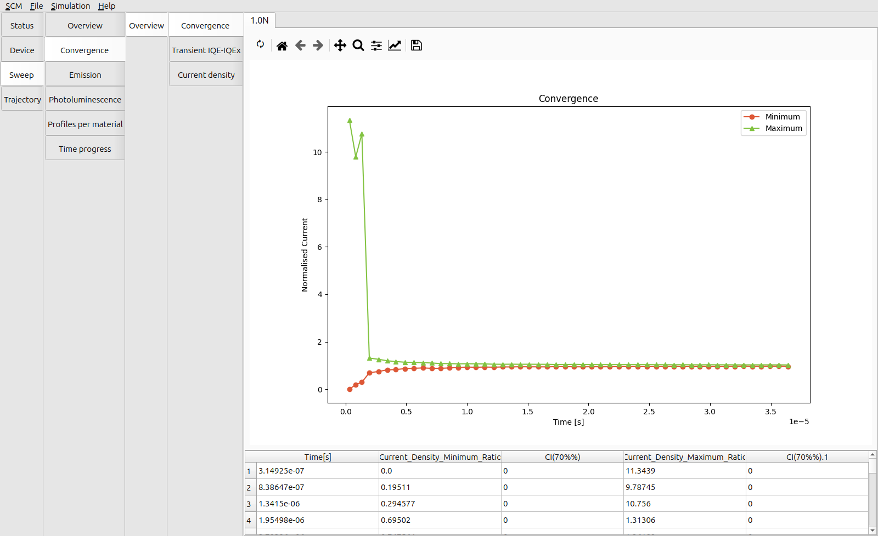Go forward to next plot view
This screenshot has height=536, width=878.
click(x=318, y=45)
